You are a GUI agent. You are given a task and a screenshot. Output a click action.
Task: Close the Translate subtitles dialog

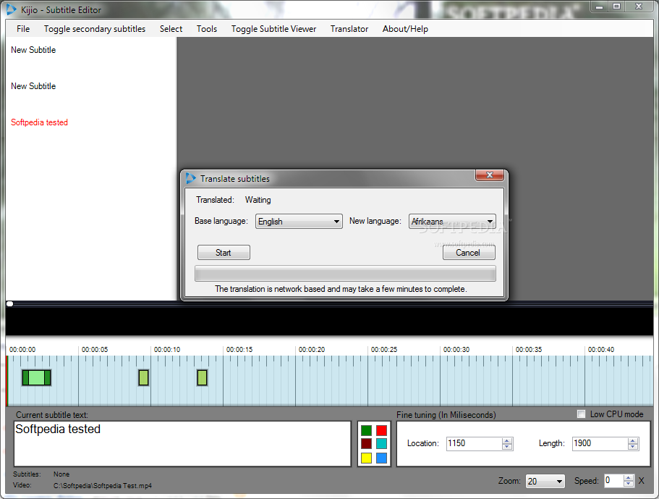[x=489, y=175]
